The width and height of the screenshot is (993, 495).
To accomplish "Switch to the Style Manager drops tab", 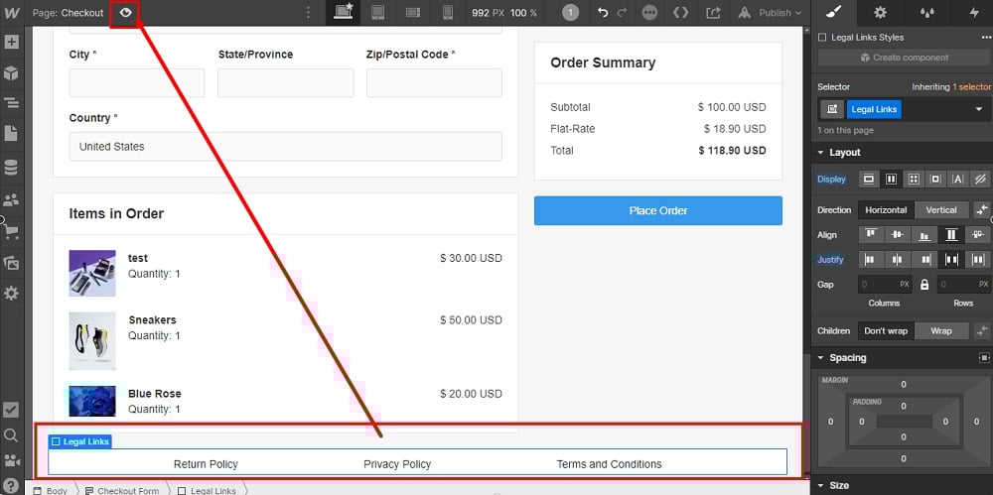I will coord(926,12).
